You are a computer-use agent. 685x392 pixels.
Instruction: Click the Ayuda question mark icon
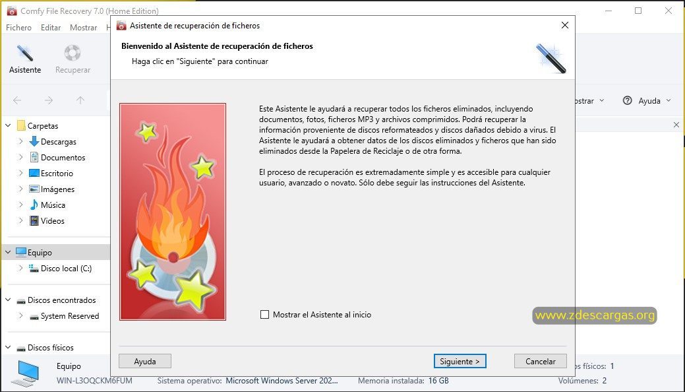628,100
